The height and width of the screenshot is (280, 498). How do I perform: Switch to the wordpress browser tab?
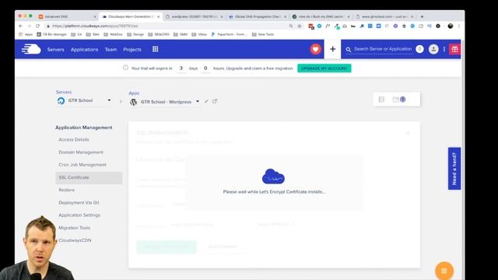point(194,16)
